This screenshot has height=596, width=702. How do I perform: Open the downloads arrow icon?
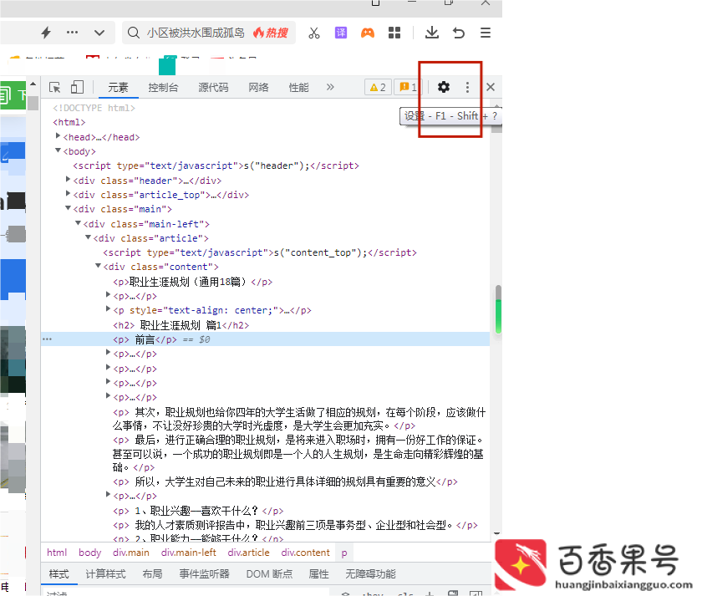tap(431, 33)
